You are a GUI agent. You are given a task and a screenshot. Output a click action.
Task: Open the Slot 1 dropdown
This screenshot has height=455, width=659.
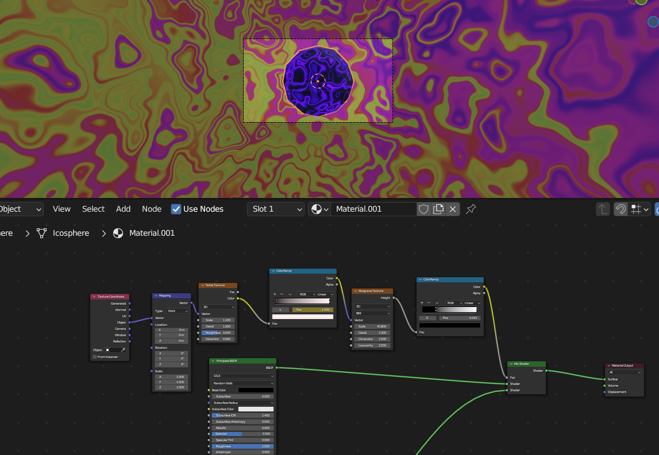(x=276, y=209)
